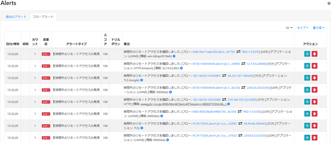Open destination 52.14.52.89:80 link
The height and width of the screenshot is (153, 332).
pos(256,64)
